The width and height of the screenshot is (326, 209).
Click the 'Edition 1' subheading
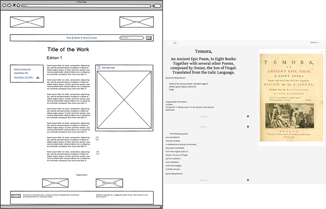click(54, 58)
